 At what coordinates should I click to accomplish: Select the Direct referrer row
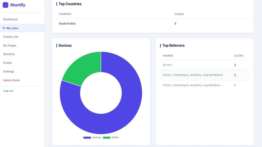coord(205,65)
